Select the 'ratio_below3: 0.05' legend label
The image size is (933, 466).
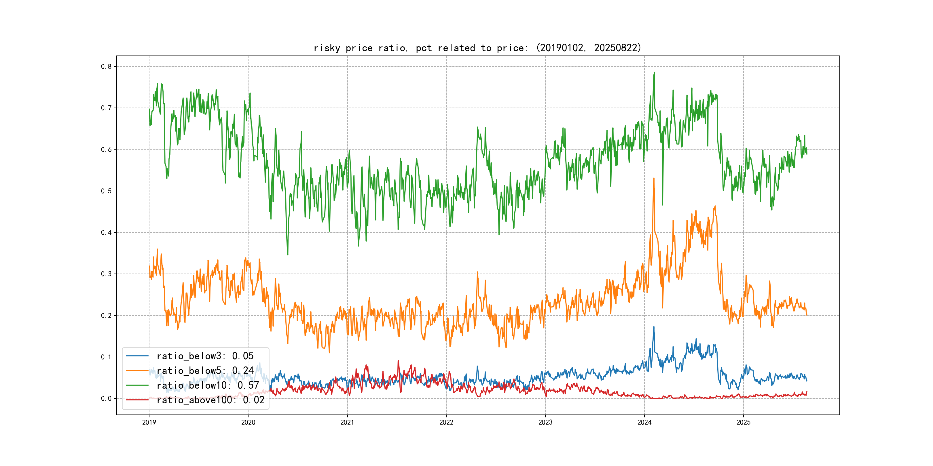pos(205,356)
